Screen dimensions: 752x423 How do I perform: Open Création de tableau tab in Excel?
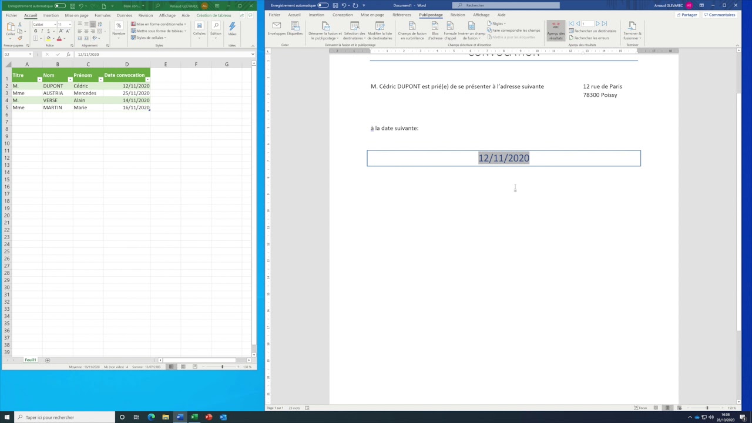click(214, 15)
